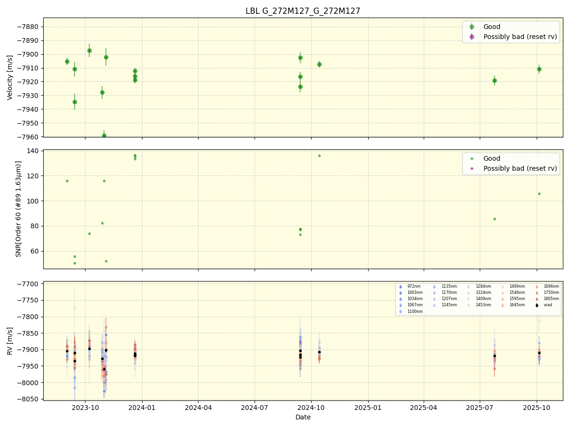This screenshot has width=570, height=428.
Task: Select the 1696nm legend entry
Action: tap(551, 286)
